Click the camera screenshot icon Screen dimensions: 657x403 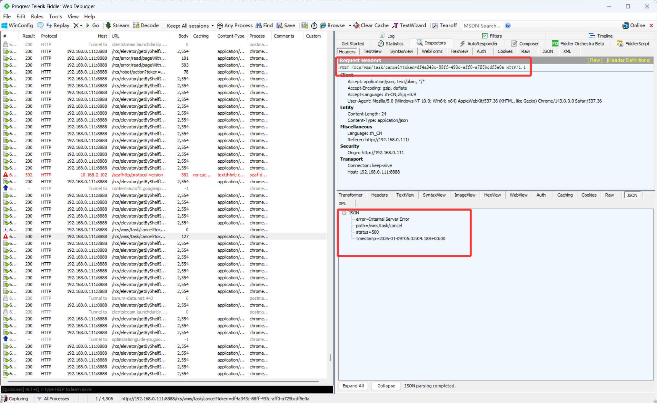point(304,25)
